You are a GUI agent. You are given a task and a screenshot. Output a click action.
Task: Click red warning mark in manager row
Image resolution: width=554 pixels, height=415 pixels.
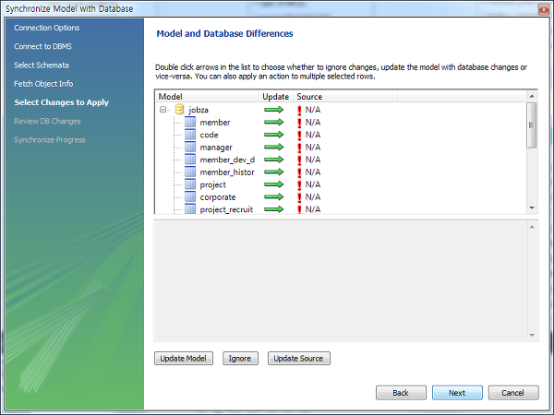click(x=299, y=148)
